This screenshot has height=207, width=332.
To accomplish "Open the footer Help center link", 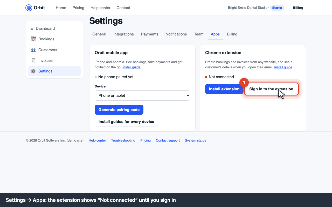I will [x=97, y=141].
